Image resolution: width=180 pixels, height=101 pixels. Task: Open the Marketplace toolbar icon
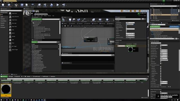click(26, 5)
